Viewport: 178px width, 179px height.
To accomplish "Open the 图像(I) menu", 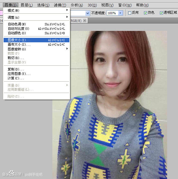I will click(x=11, y=5).
